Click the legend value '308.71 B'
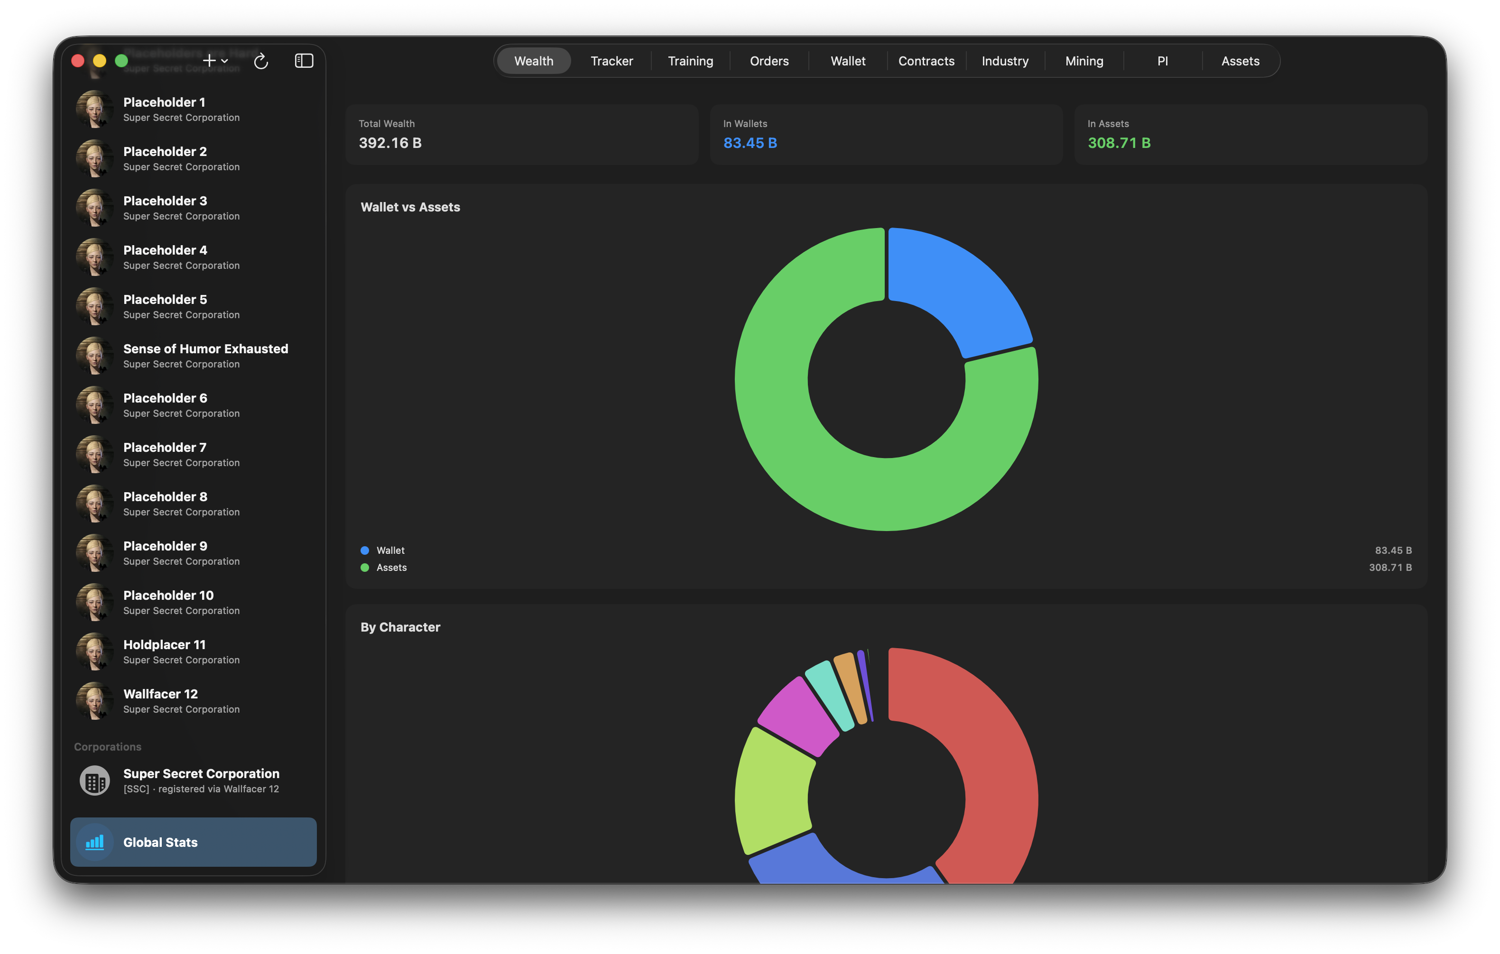This screenshot has width=1500, height=954. point(1390,567)
